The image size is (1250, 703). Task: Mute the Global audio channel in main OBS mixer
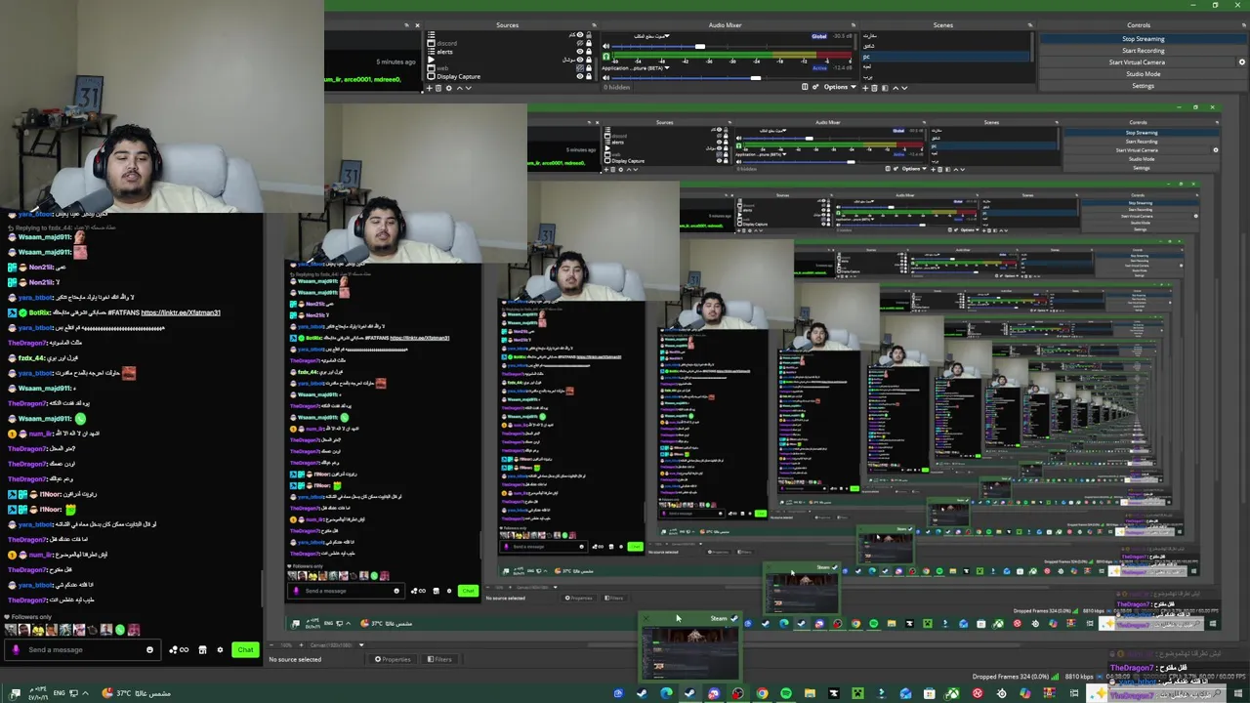pos(605,46)
